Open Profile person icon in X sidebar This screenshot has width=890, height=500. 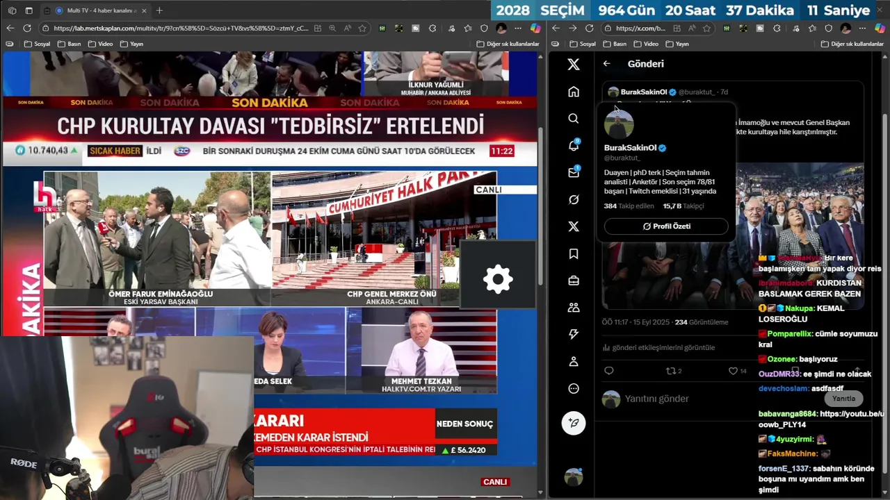pos(574,362)
